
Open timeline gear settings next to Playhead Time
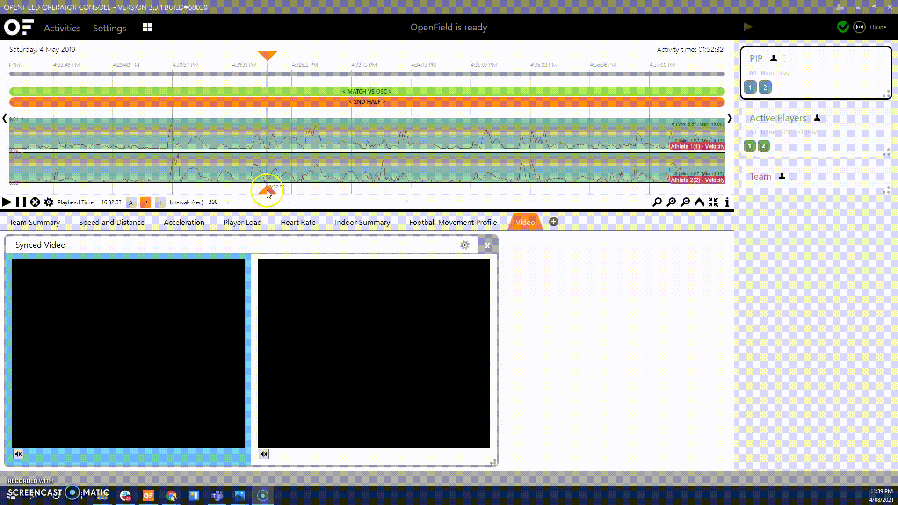coord(49,202)
